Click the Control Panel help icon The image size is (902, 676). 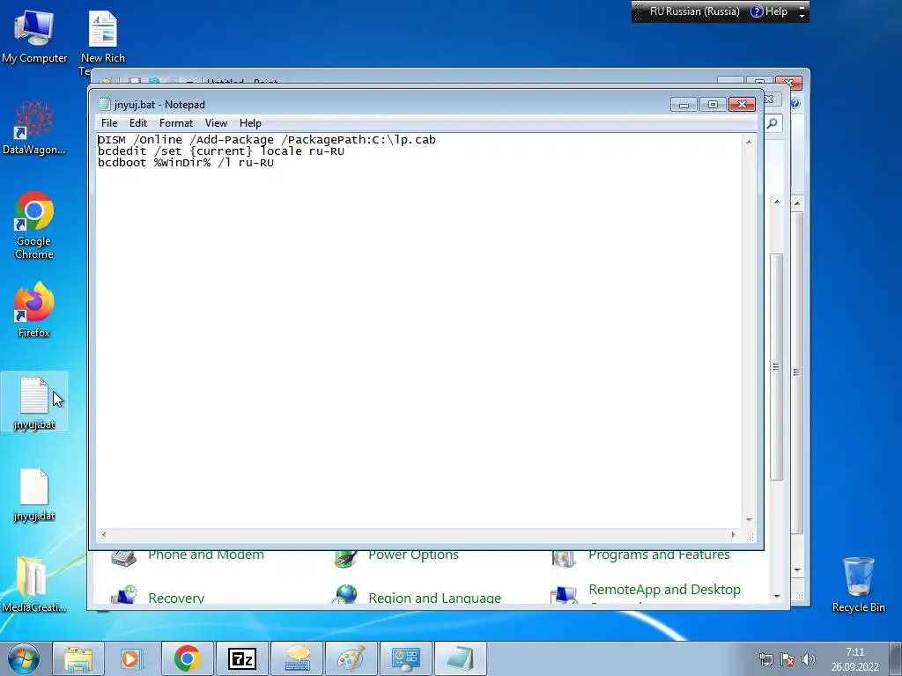(795, 104)
